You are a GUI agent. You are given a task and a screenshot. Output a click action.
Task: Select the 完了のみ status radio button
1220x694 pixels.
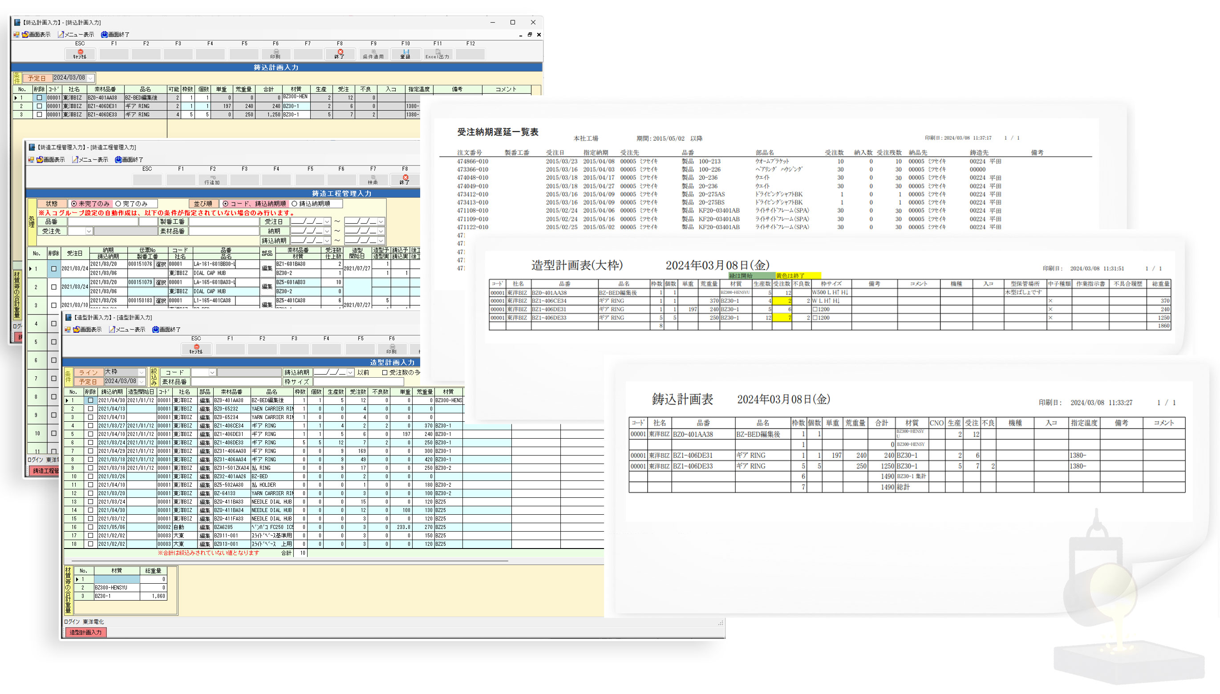tap(118, 204)
